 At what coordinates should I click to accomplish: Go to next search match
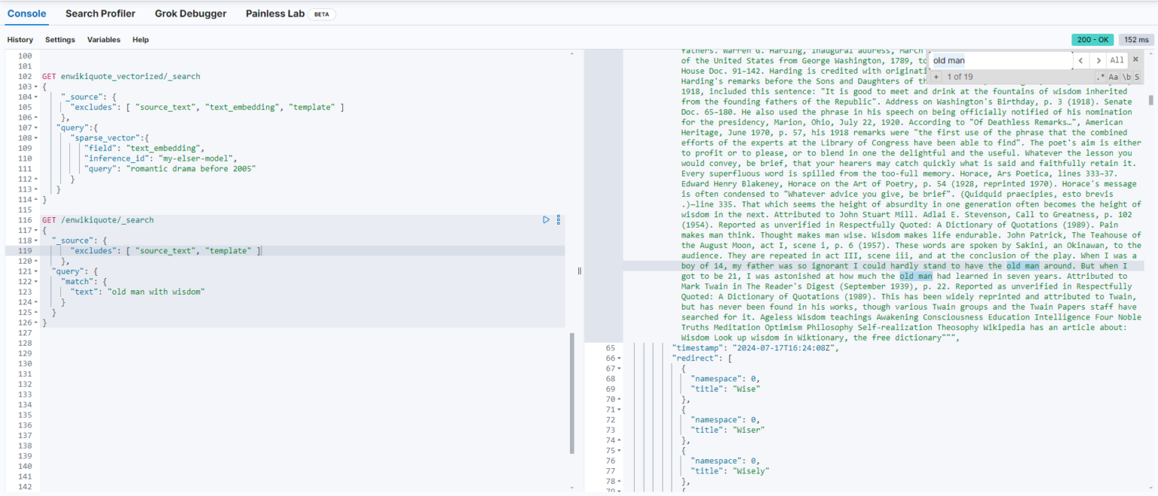point(1099,60)
